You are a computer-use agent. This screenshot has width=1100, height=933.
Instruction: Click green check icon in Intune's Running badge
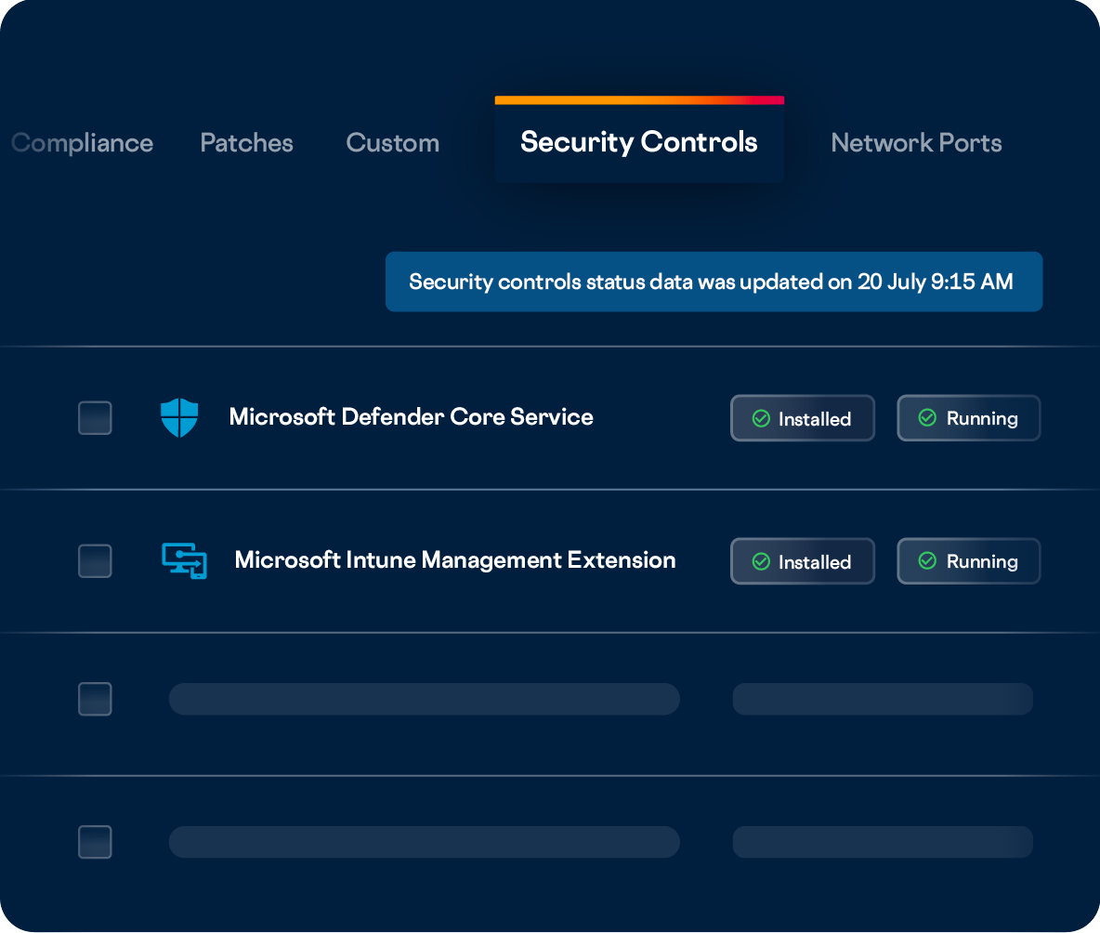(x=927, y=561)
